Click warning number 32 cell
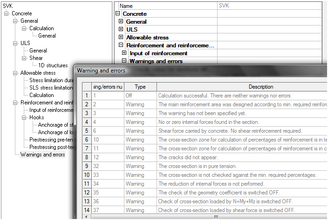The width and height of the screenshot is (328, 220). click(108, 166)
